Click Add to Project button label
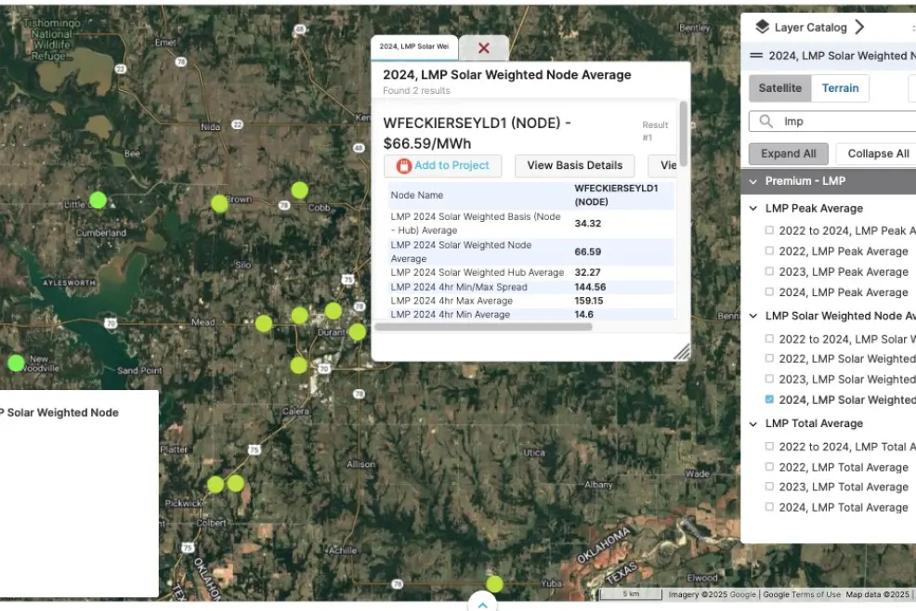Screen dimensions: 916x611 [451, 165]
